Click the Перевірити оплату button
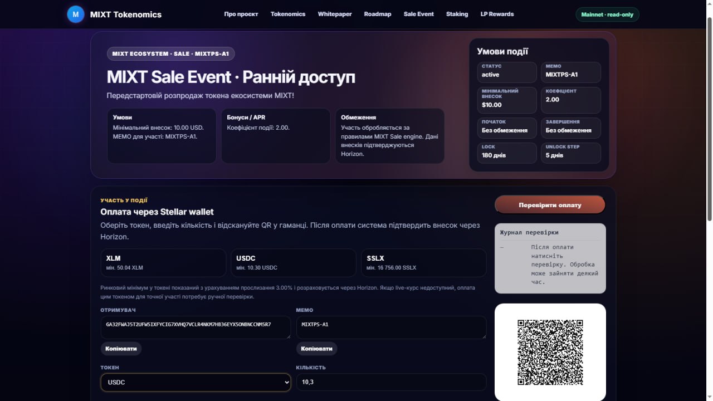The width and height of the screenshot is (713, 401). pos(550,205)
